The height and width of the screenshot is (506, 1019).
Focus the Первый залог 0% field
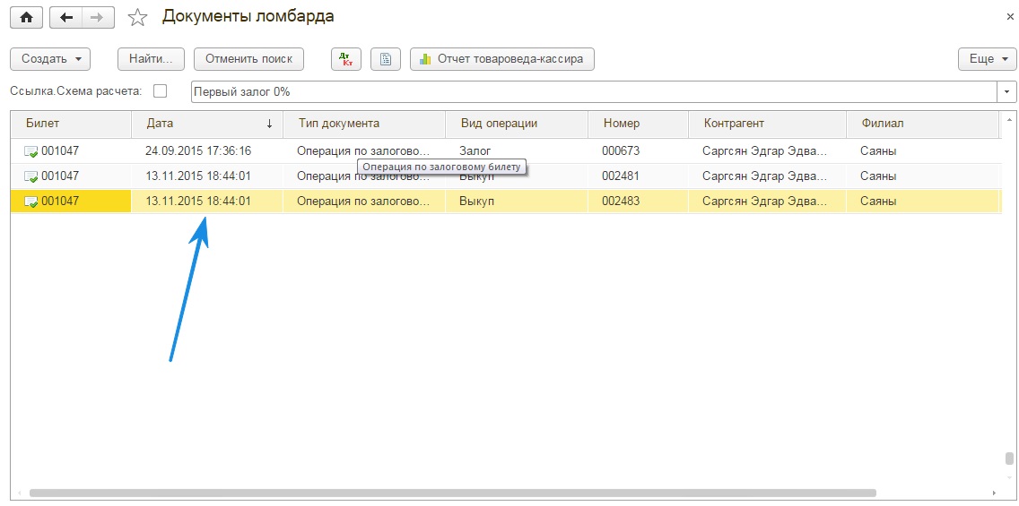tap(593, 92)
